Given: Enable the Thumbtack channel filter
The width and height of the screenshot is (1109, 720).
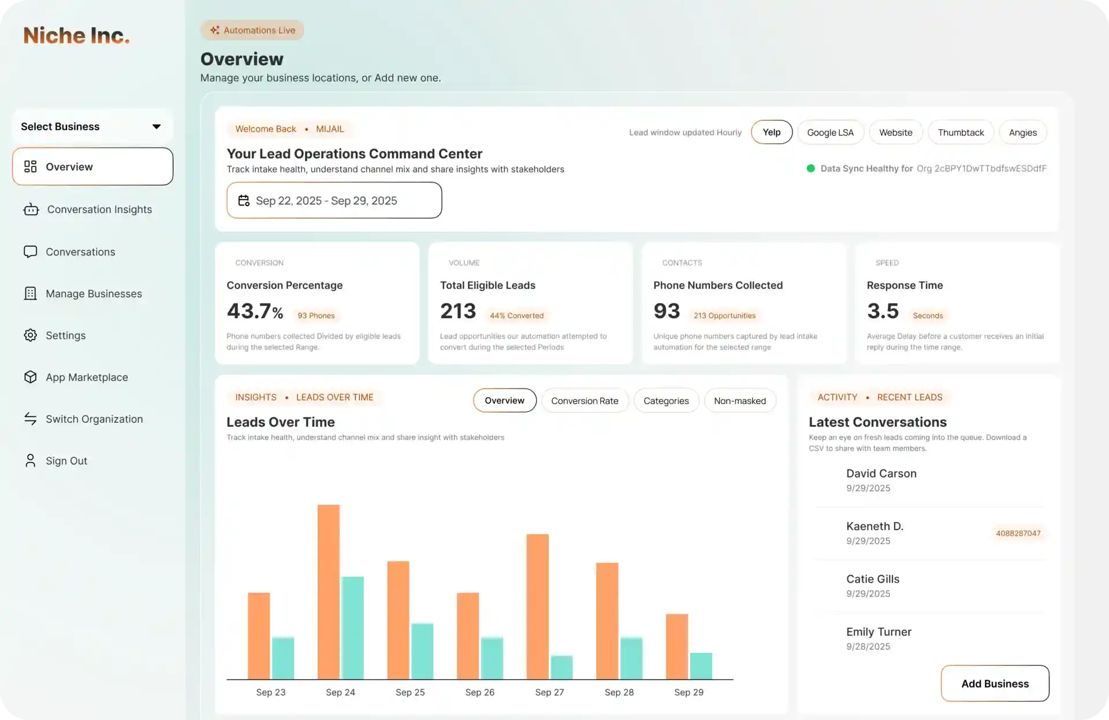Looking at the screenshot, I should tap(961, 132).
